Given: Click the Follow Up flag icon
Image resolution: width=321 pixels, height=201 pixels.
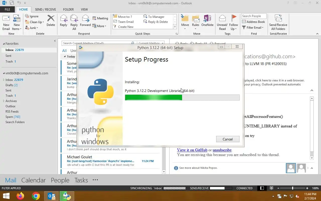Looking at the screenshot, I should click(234, 18).
